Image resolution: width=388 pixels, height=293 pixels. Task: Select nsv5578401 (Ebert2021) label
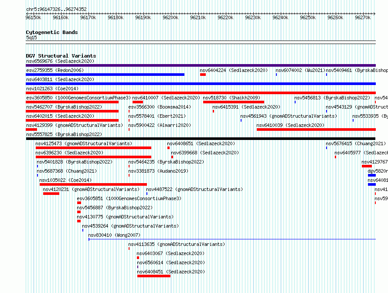157,116
